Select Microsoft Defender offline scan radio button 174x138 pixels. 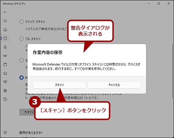[22, 78]
